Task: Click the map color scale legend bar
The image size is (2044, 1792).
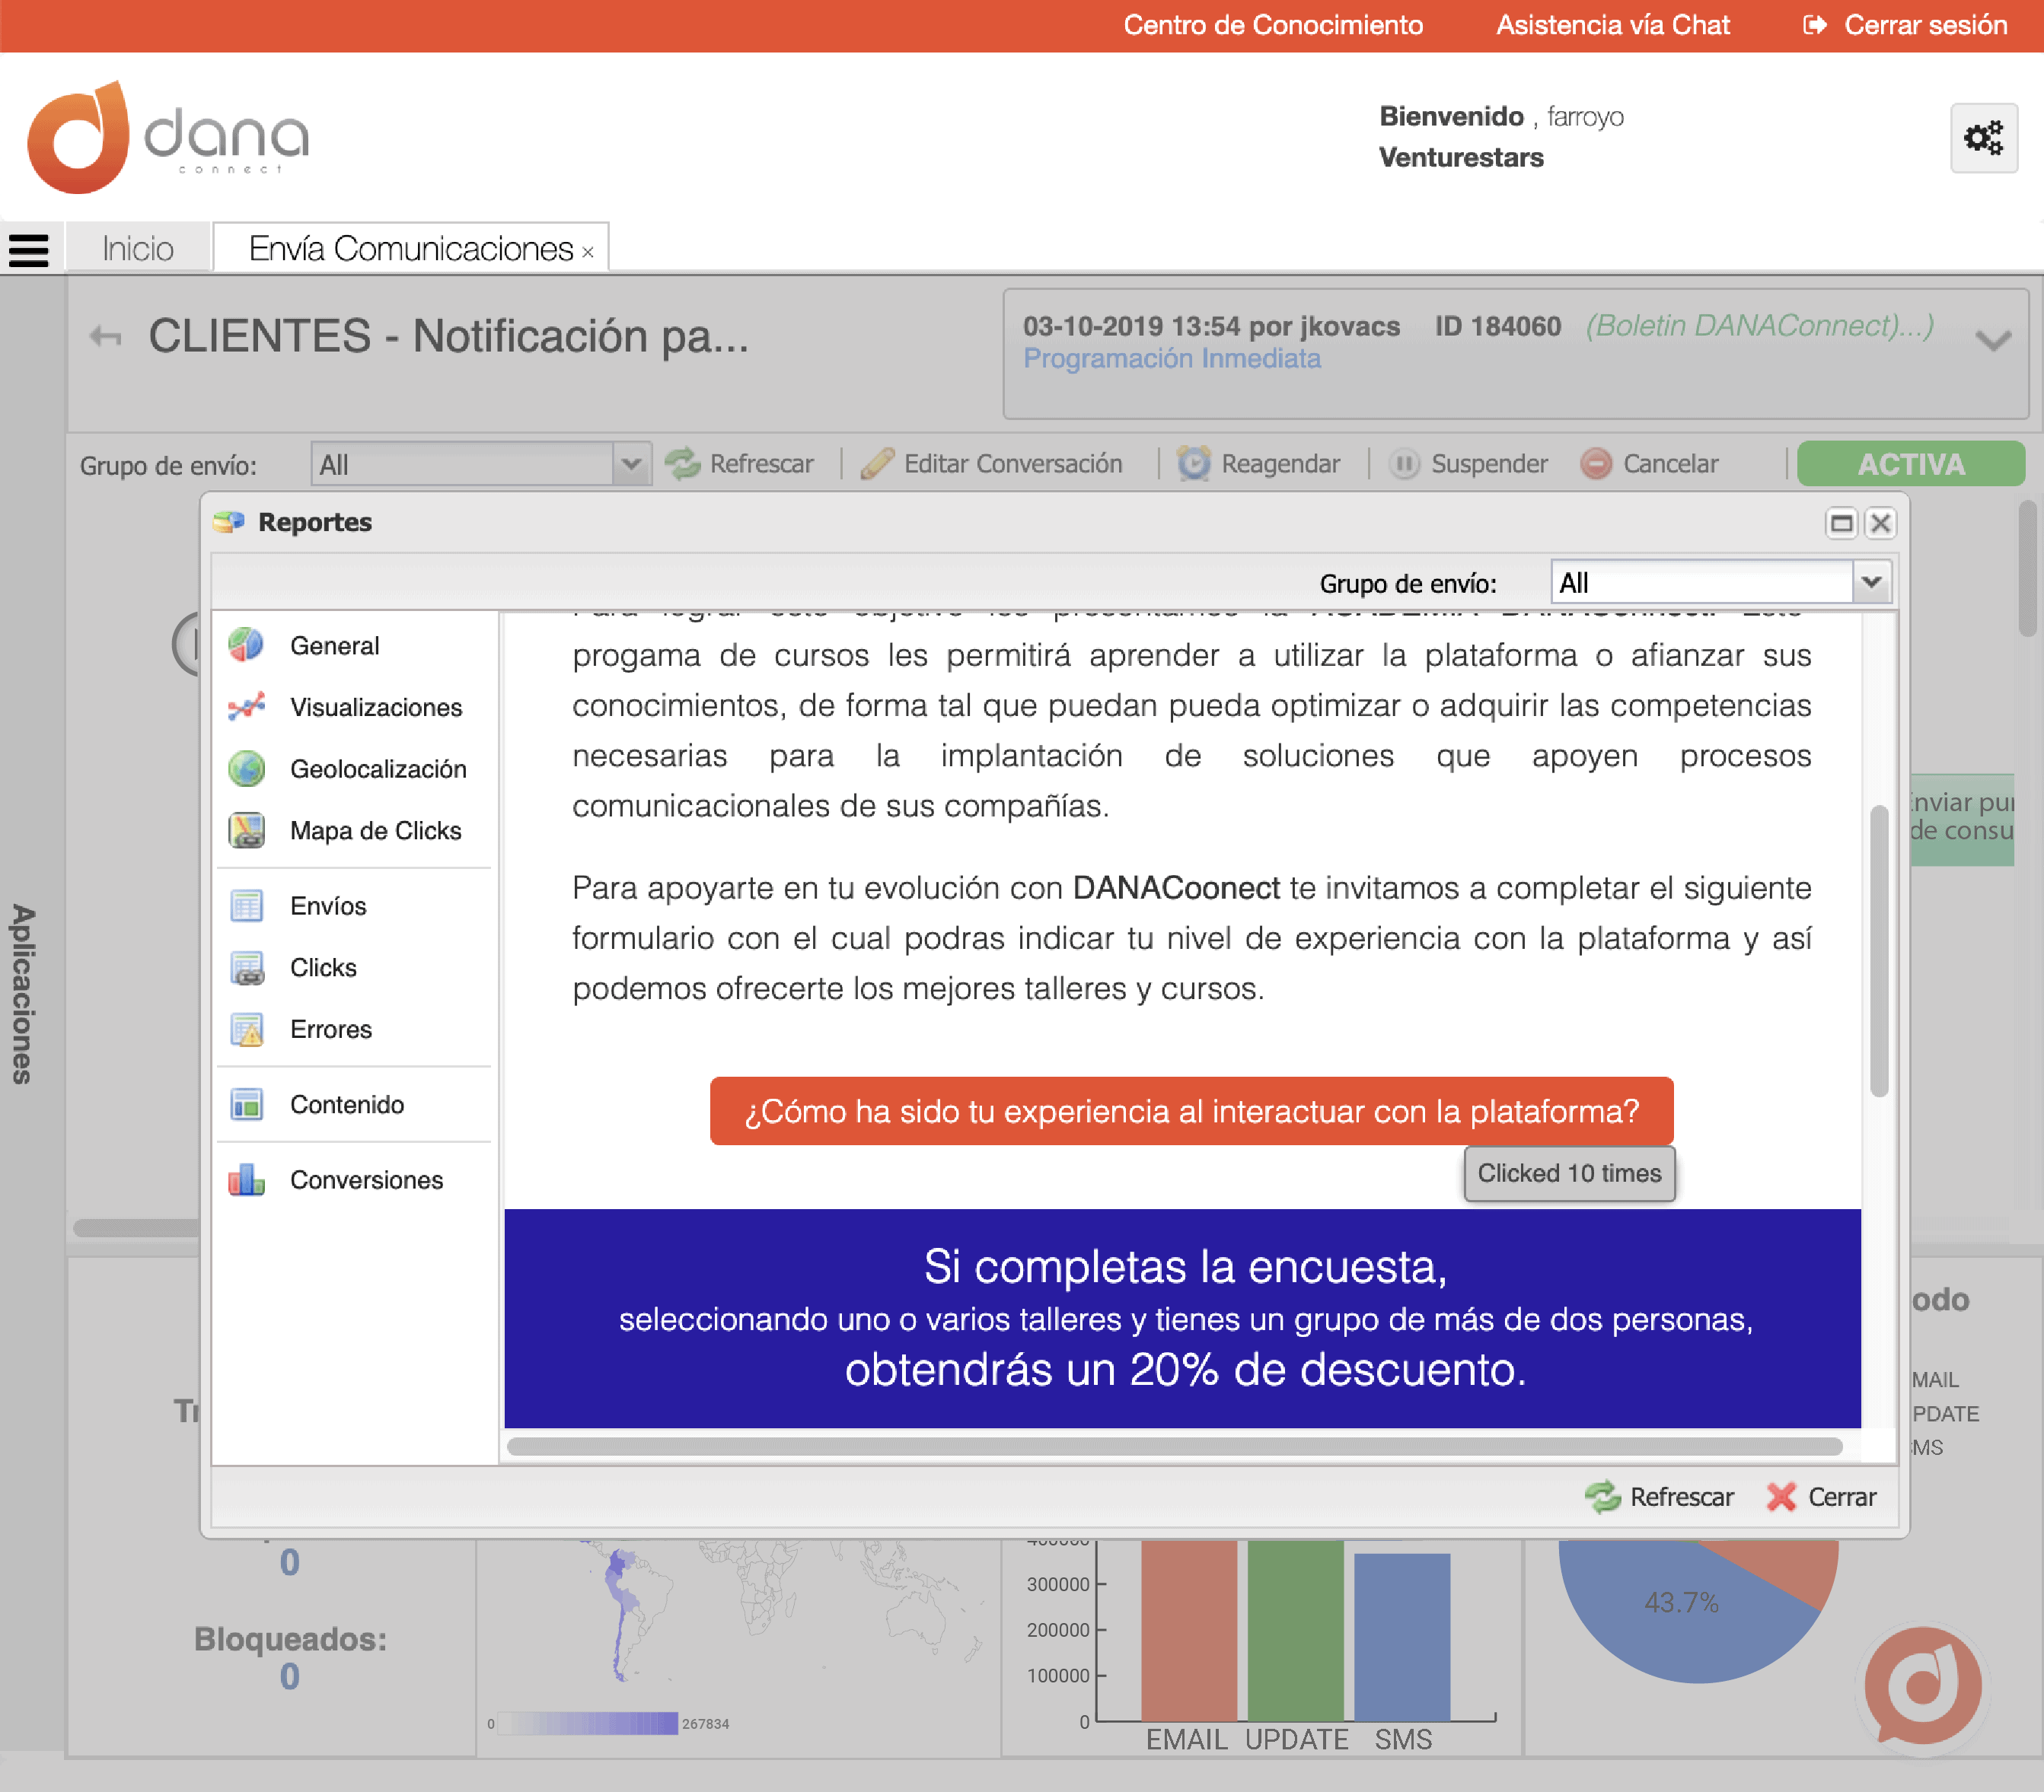Action: pos(588,1723)
